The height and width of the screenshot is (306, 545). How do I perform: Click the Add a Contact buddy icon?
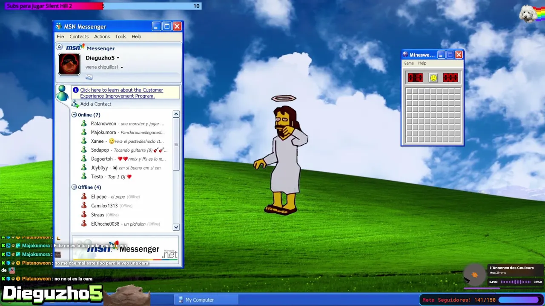point(75,104)
